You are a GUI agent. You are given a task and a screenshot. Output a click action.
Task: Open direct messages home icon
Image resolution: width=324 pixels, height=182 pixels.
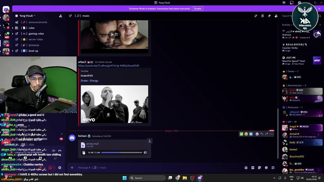tap(6, 10)
